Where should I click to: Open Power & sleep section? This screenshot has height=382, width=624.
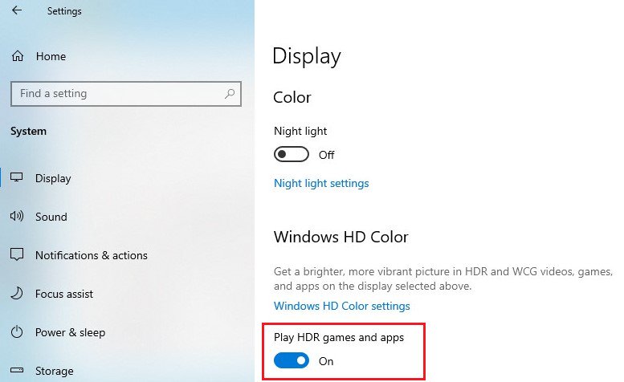pos(70,332)
